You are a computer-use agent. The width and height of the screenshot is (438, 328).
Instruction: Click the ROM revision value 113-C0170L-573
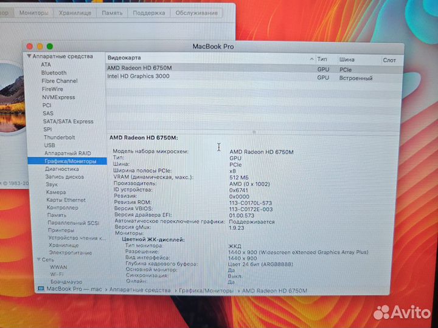tap(250, 203)
